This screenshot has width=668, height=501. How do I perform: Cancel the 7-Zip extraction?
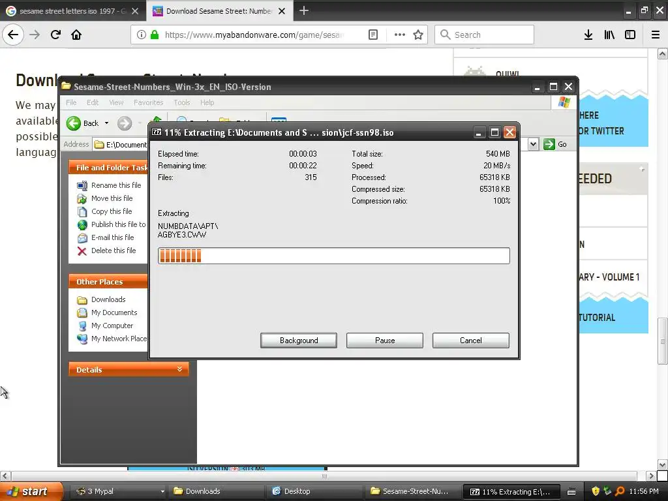coord(471,341)
